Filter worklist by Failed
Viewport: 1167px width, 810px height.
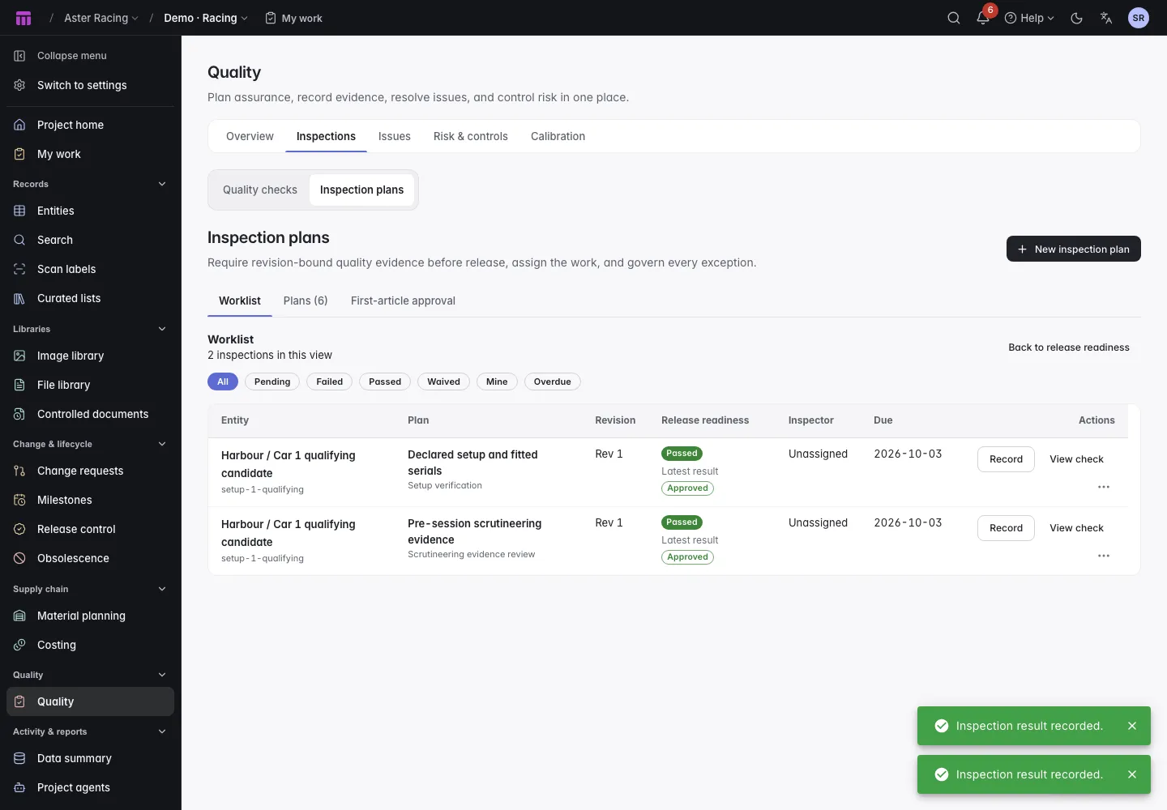[330, 382]
